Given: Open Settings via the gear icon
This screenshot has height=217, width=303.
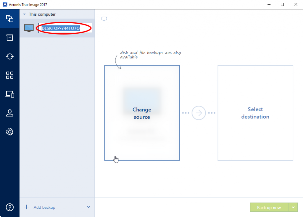Looking at the screenshot, I should (x=10, y=132).
